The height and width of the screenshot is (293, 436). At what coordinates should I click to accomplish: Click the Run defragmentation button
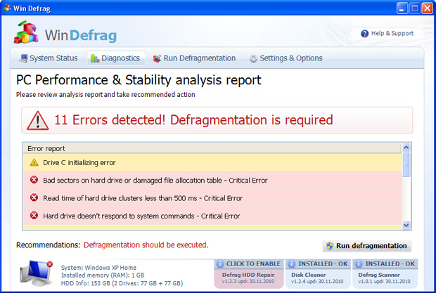tap(367, 246)
